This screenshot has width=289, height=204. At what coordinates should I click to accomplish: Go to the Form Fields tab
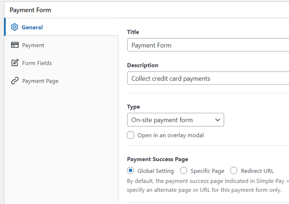coord(61,63)
